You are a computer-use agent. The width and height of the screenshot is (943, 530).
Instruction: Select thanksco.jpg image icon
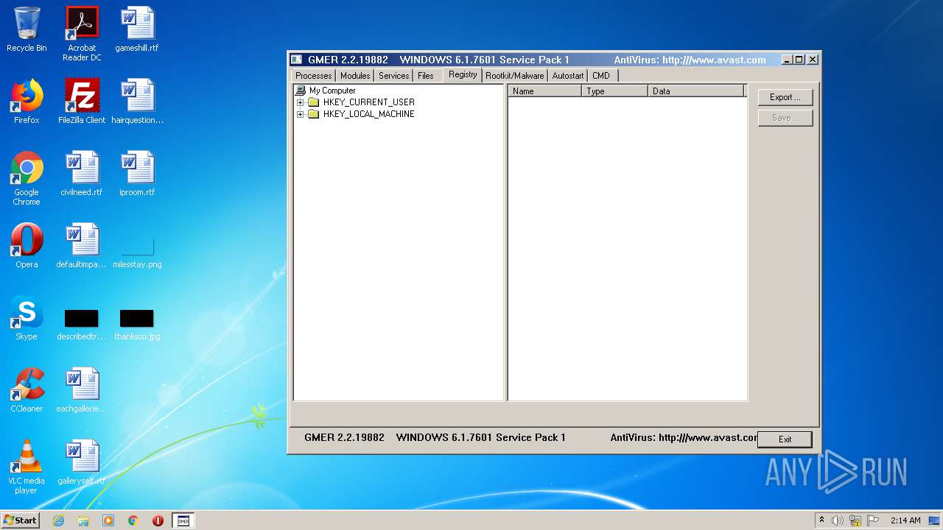point(137,324)
